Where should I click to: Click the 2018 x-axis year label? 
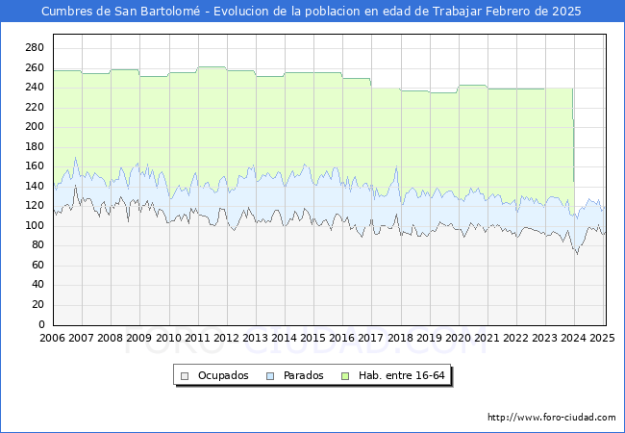400,338
